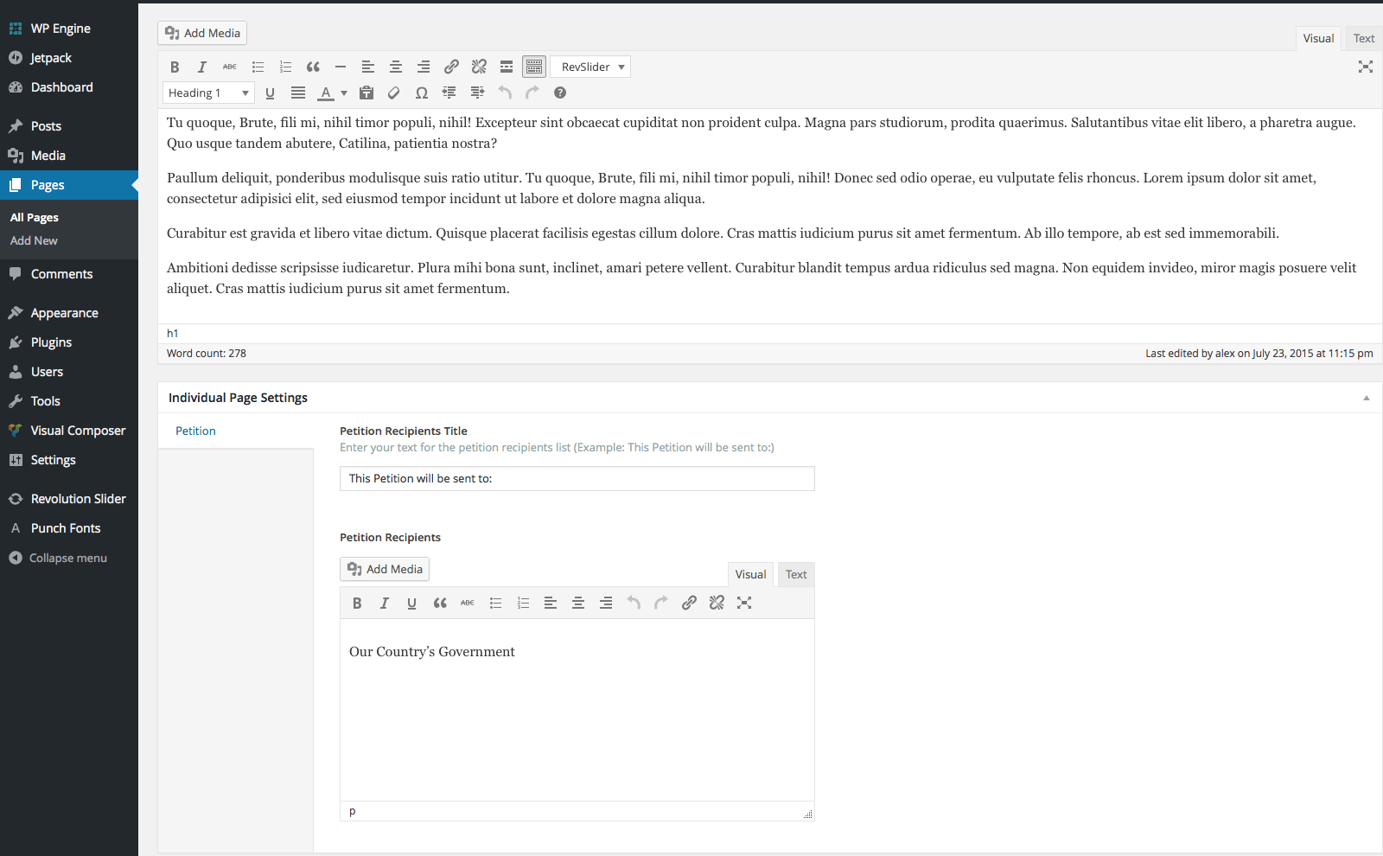Align text left in main editor toolbar
1383x856 pixels.
tap(368, 67)
